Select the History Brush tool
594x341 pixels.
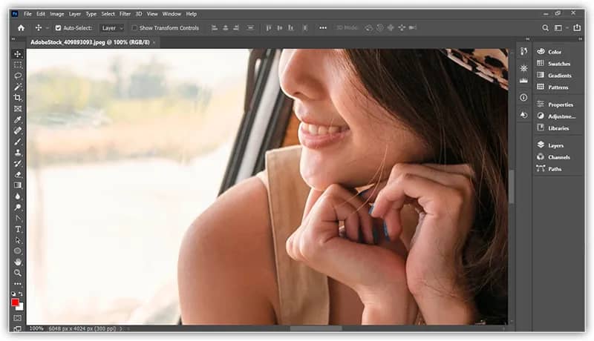17,164
